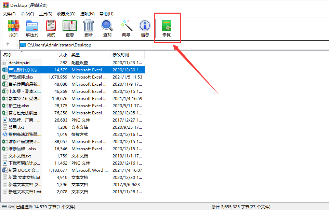The height and width of the screenshot is (210, 329).
Task: Click the computer icon in the address bar
Action: point(23,45)
